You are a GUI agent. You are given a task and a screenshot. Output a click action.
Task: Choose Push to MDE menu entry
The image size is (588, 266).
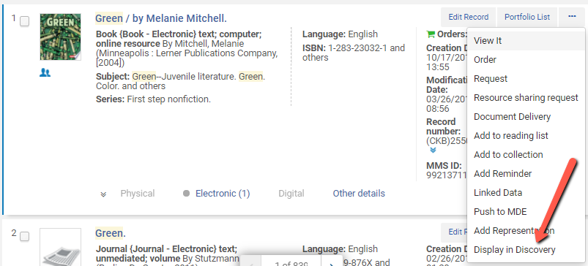click(x=526, y=212)
